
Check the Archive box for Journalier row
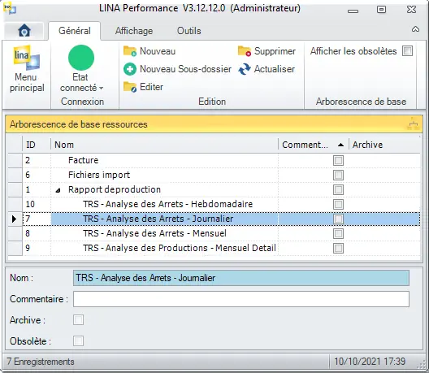tap(338, 219)
